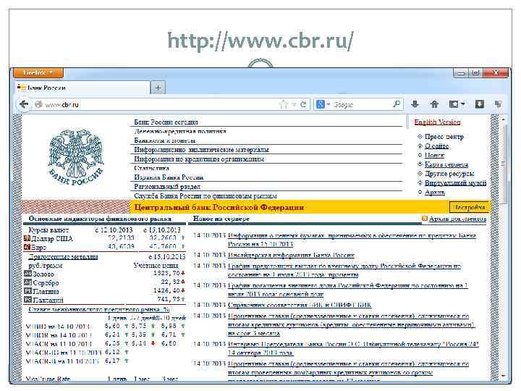Open the Архив документов link
521x391 pixels.
[x=457, y=219]
